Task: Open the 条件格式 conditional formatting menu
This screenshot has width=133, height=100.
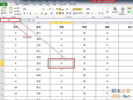Action: [x=115, y=11]
